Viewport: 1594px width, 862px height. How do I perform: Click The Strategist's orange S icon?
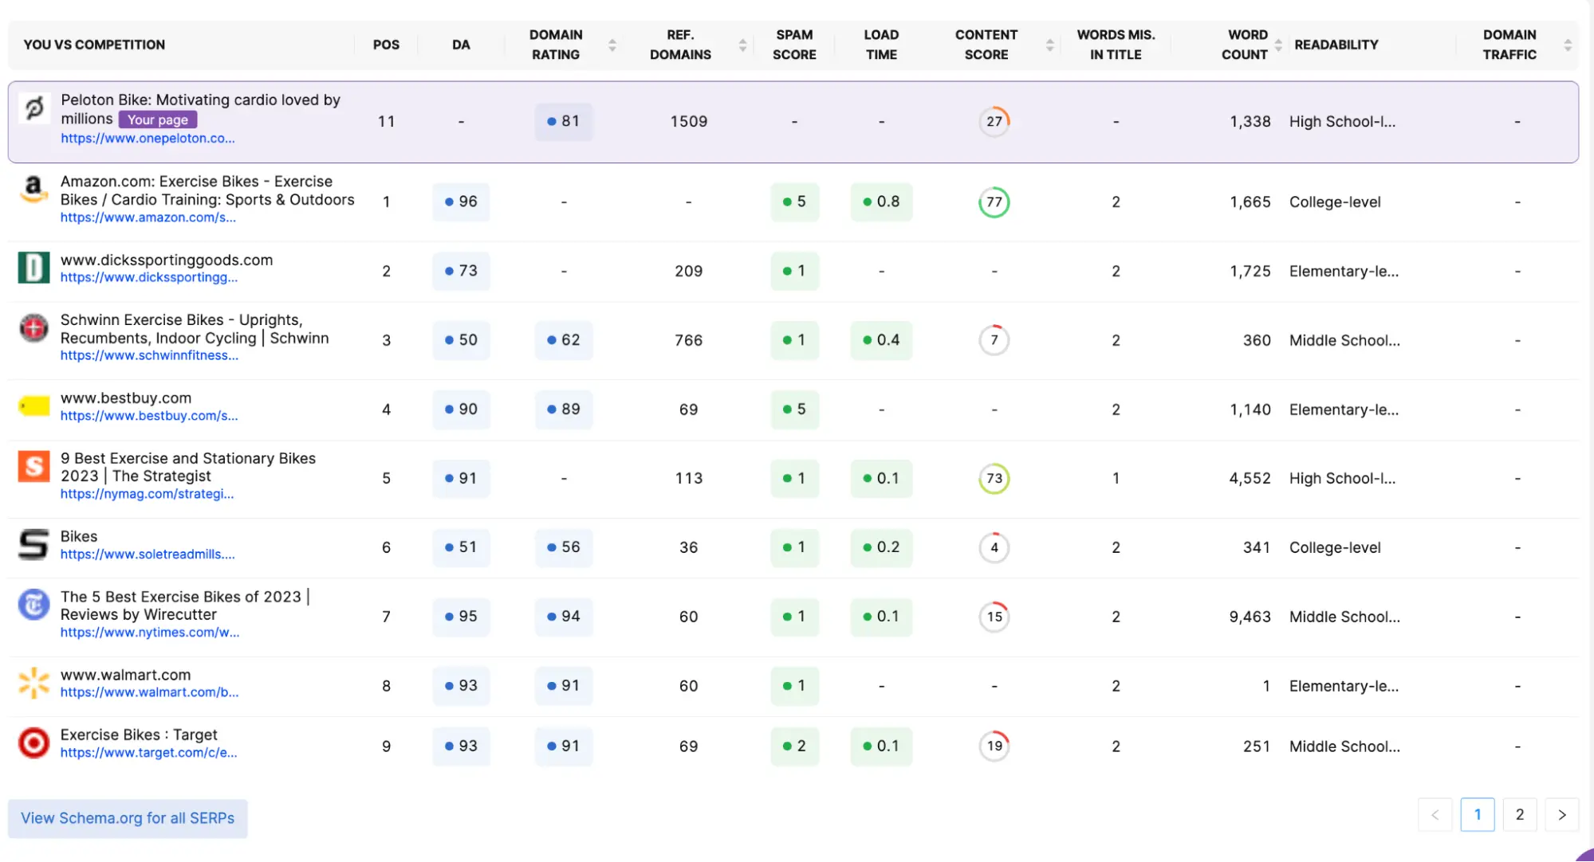[x=33, y=467]
